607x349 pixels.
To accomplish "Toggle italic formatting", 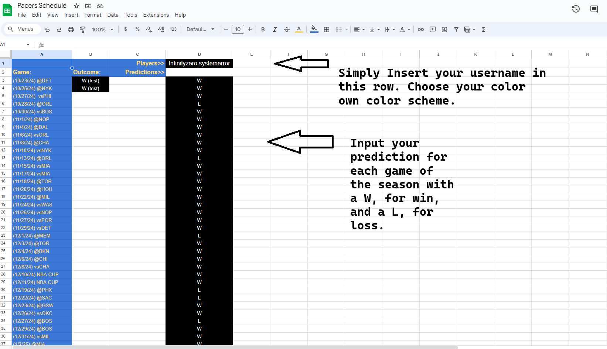I will coord(275,30).
